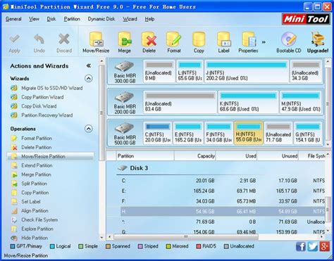Click the Used column header

click(x=236, y=156)
